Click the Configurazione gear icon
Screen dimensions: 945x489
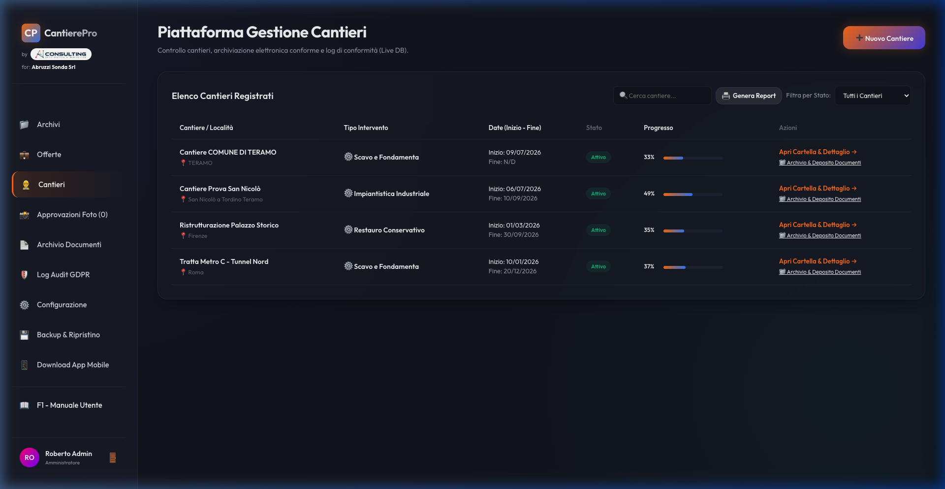point(24,305)
